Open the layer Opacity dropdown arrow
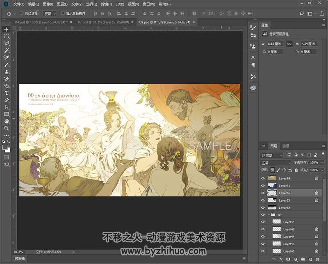Viewport: 328px width, 264px height. 322,163
